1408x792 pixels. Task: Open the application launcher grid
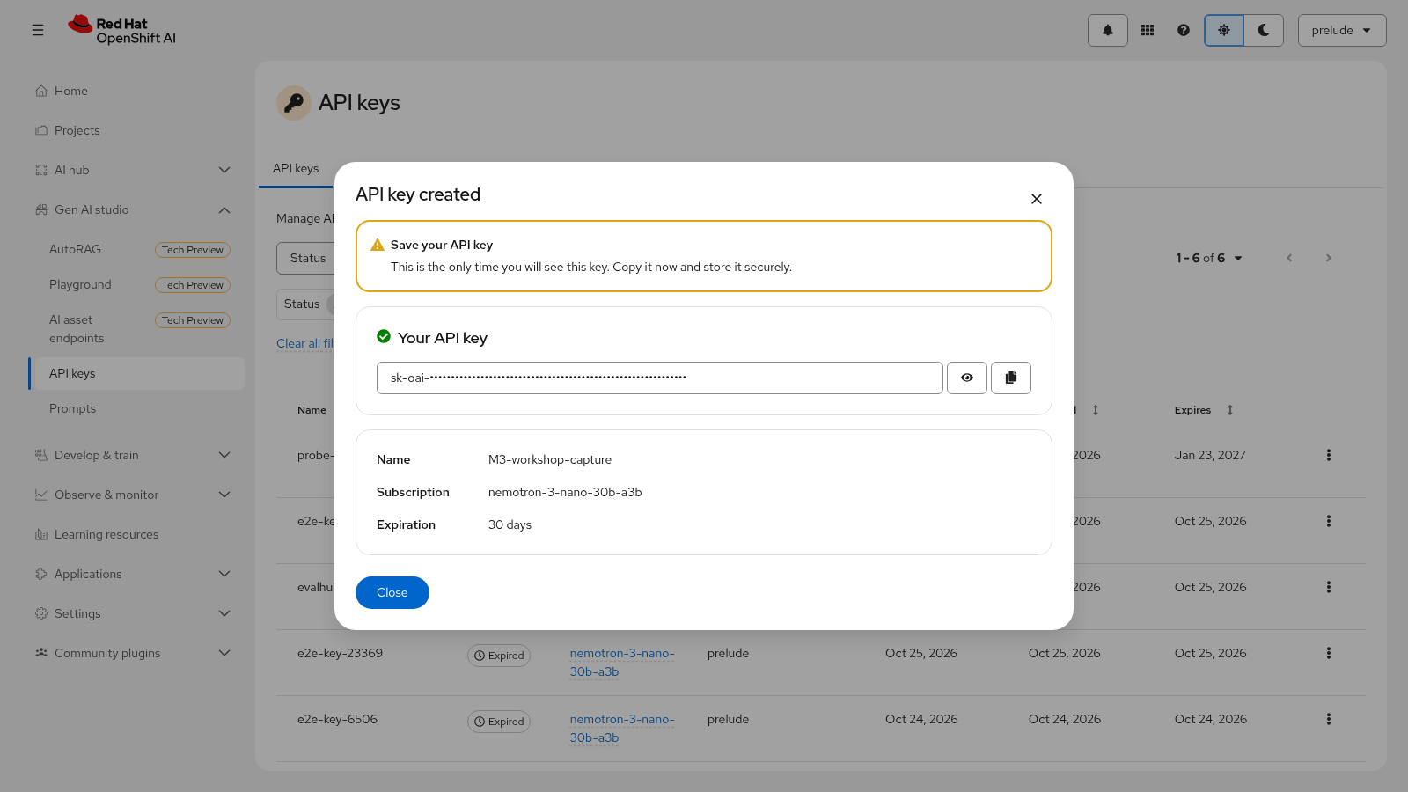tap(1148, 30)
